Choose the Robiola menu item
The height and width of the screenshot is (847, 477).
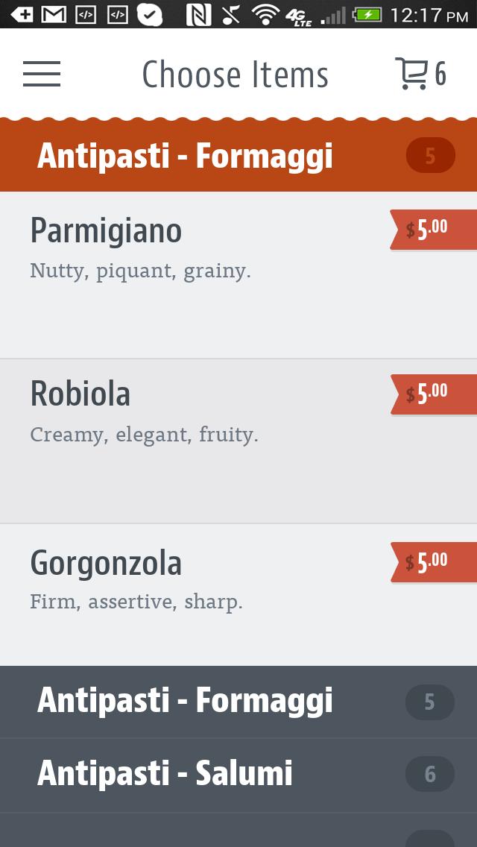(80, 394)
